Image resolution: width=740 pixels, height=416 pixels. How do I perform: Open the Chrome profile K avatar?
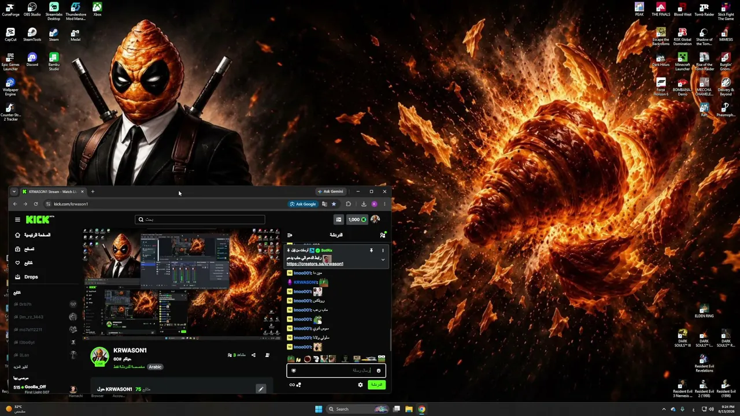[x=374, y=204]
